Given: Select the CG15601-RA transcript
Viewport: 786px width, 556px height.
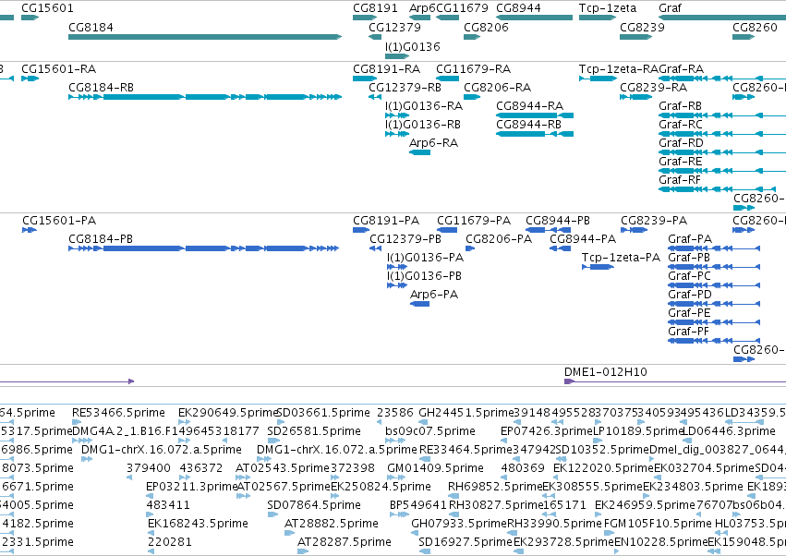Looking at the screenshot, I should click(x=30, y=79).
